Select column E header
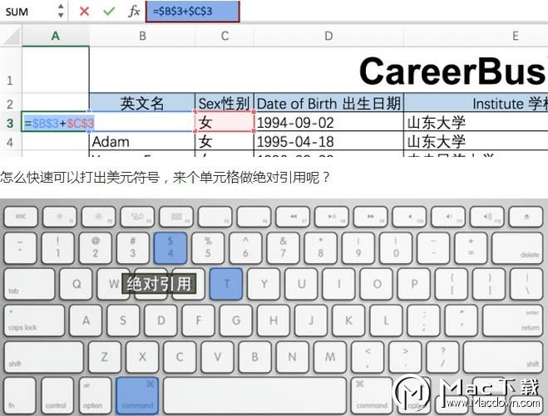Screen dimensions: 548x416 pyautogui.click(x=476, y=36)
